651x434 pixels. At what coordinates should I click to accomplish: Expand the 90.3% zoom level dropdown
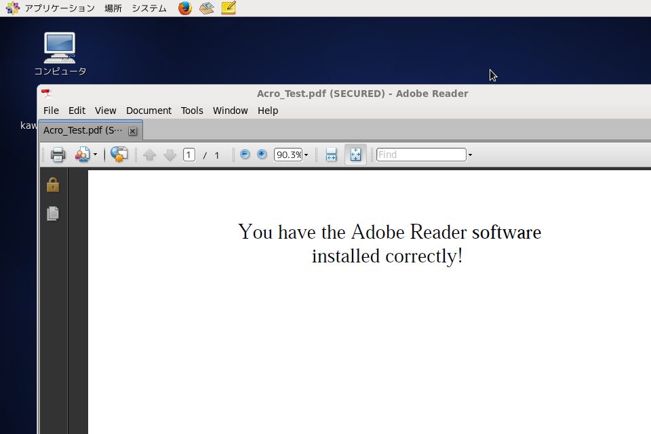[x=306, y=155]
